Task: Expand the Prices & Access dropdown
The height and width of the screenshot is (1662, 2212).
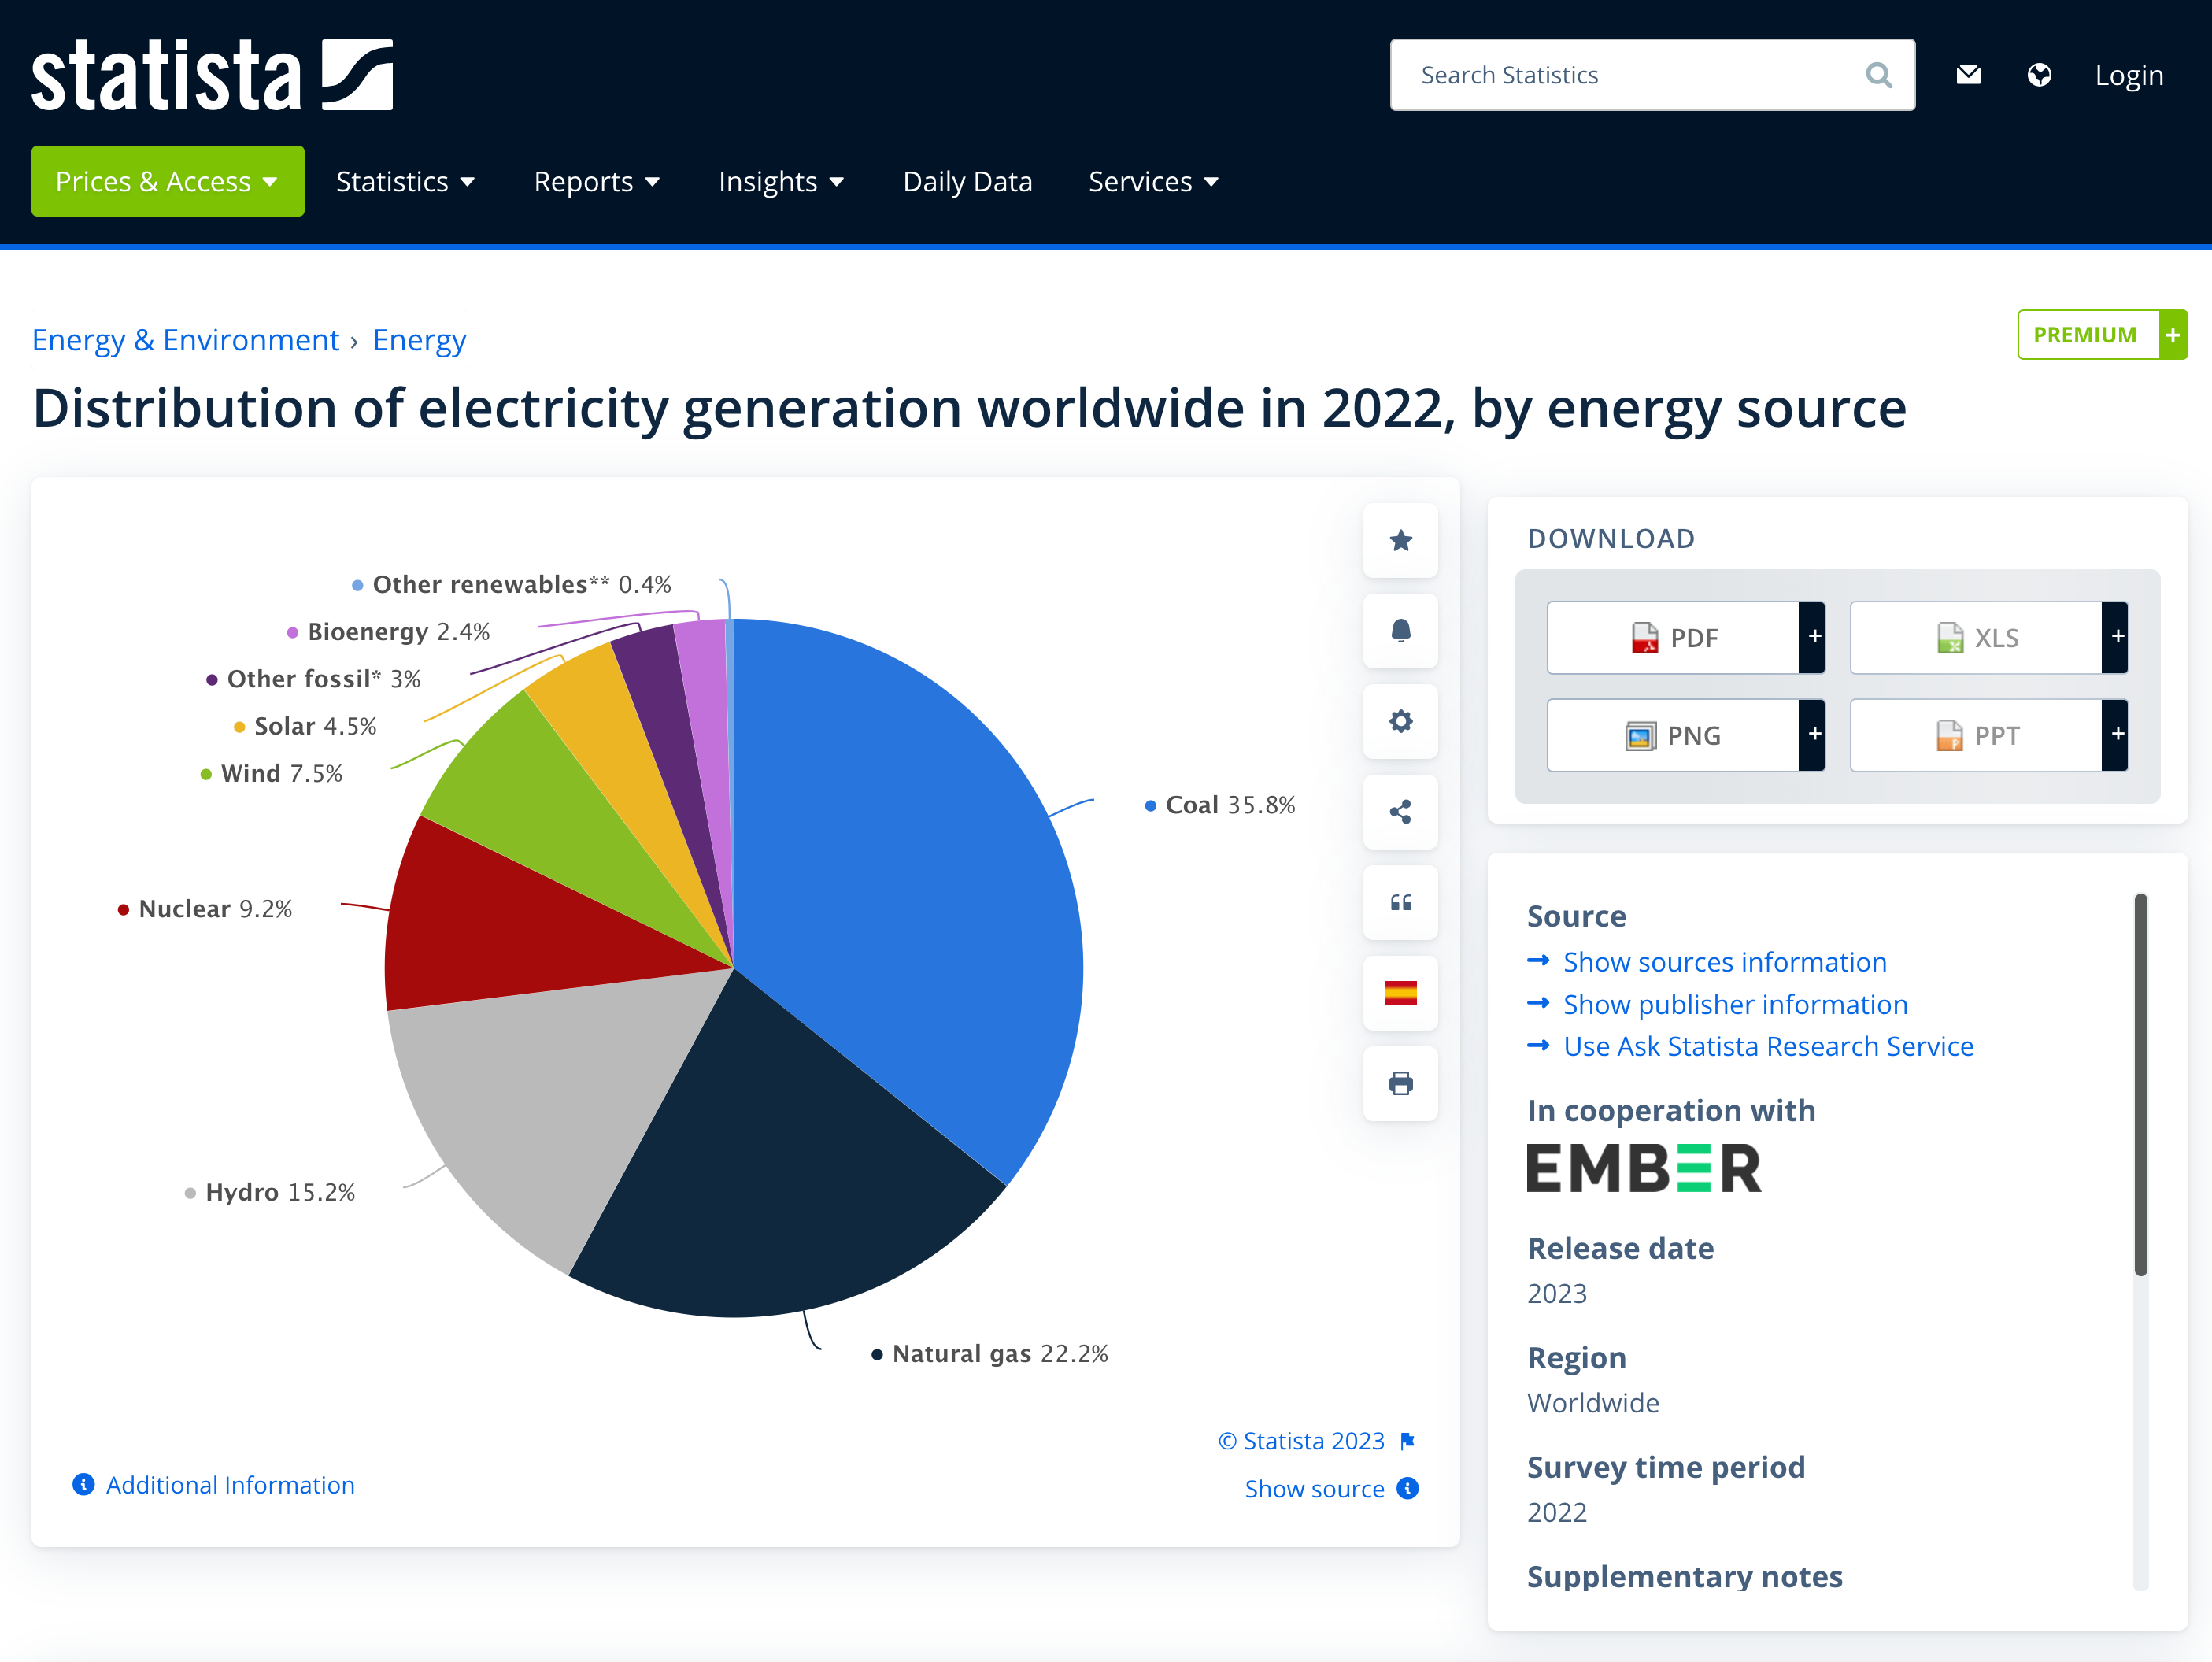Action: [167, 181]
